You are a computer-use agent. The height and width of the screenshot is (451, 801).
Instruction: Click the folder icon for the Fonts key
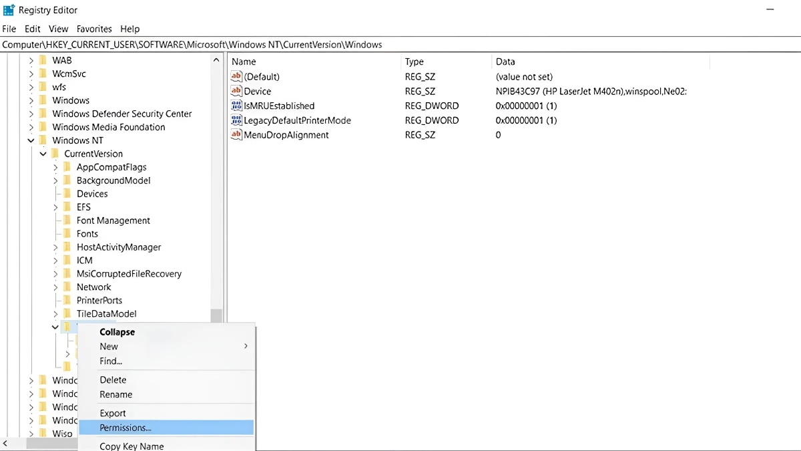point(68,233)
